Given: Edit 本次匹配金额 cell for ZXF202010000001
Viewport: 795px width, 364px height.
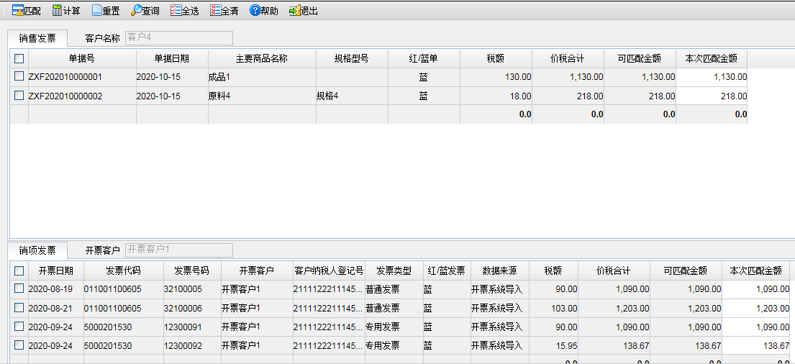Looking at the screenshot, I should [712, 77].
